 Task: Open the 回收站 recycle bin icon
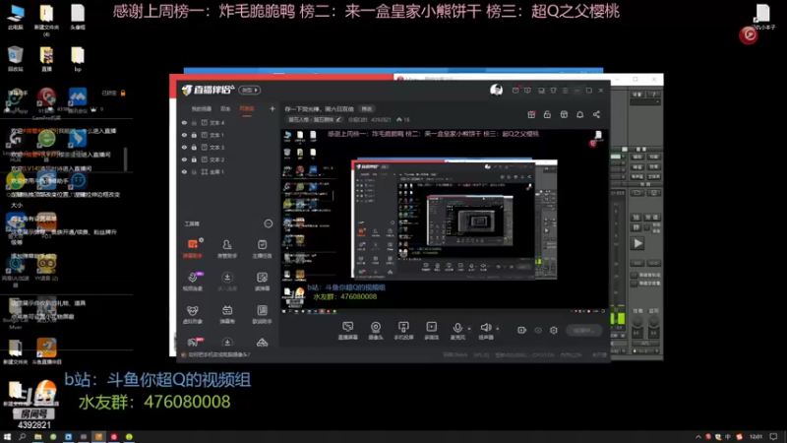16,58
